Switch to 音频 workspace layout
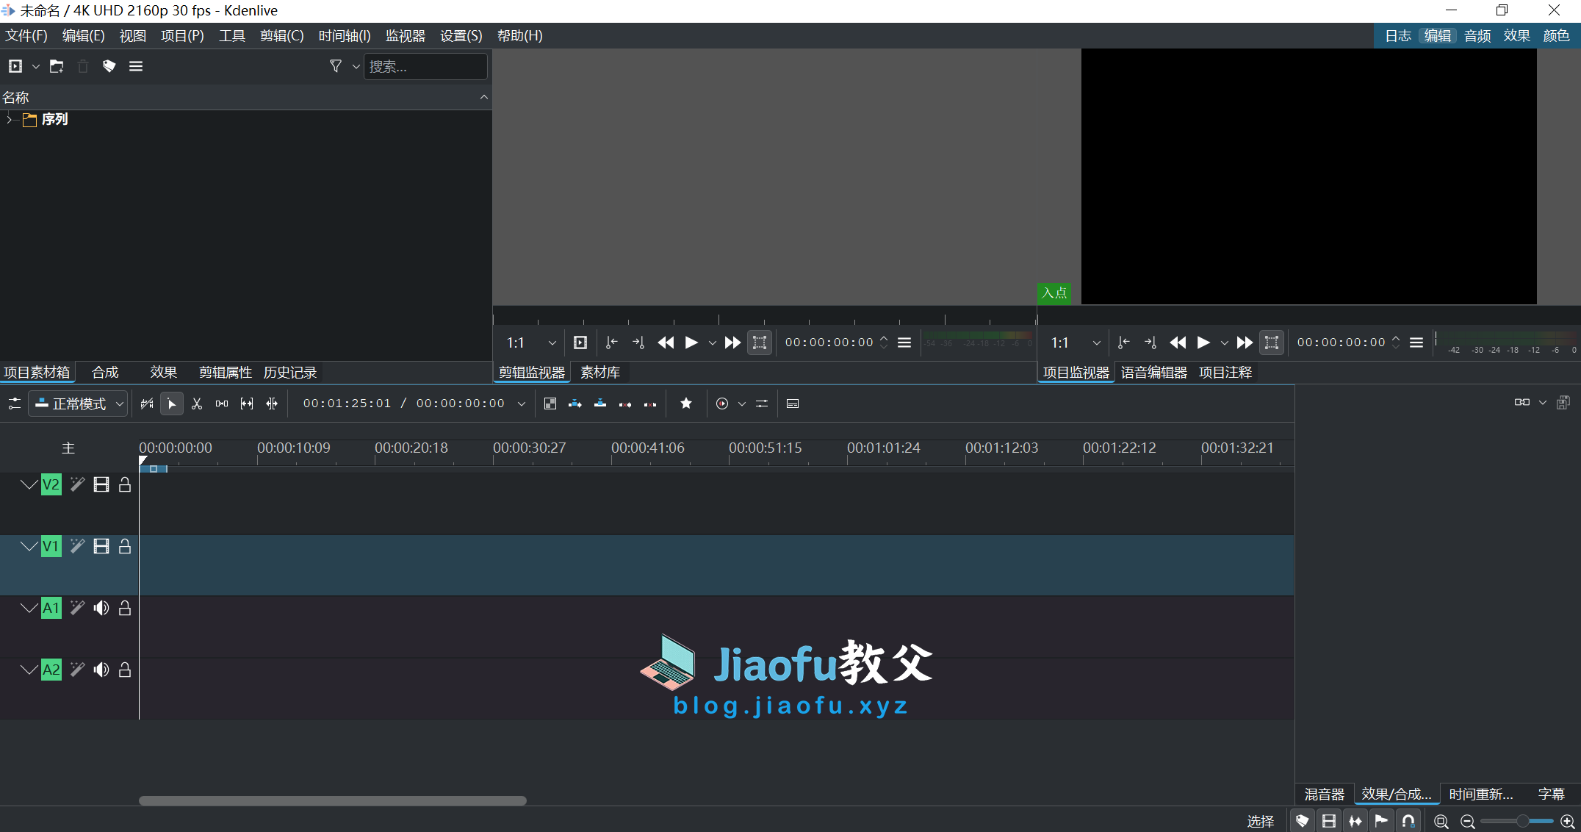This screenshot has width=1581, height=832. (x=1477, y=36)
